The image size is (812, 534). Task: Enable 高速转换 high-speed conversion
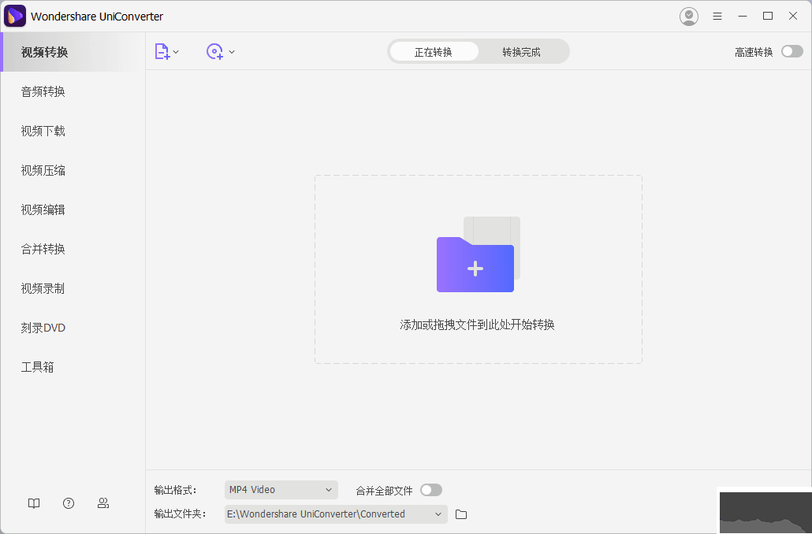point(792,50)
